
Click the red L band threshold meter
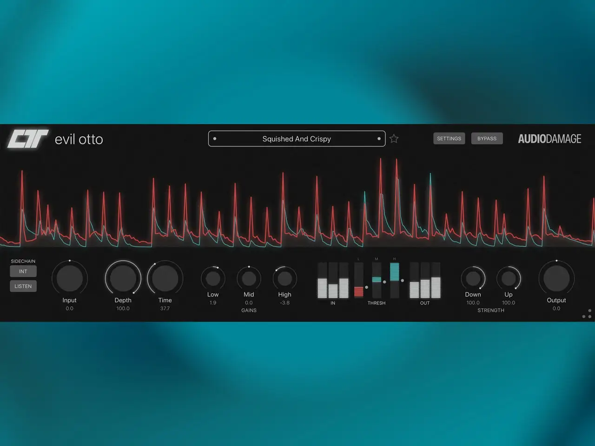click(x=358, y=280)
